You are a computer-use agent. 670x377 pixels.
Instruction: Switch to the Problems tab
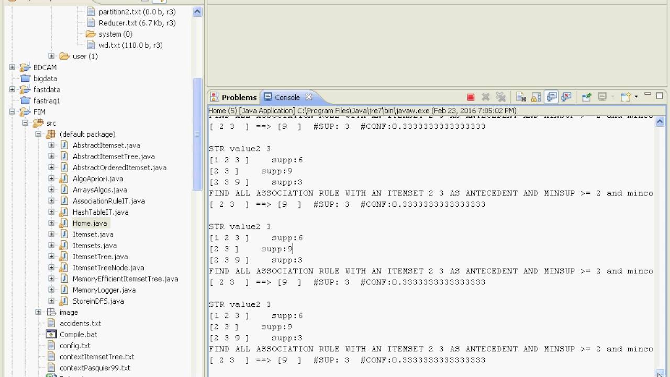[x=233, y=97]
